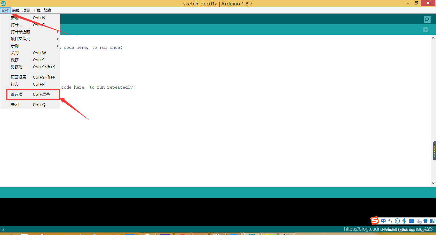Click editor scrollbar up arrow

(x=433, y=38)
